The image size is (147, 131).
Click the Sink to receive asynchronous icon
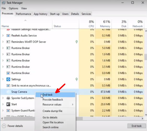point(8,86)
